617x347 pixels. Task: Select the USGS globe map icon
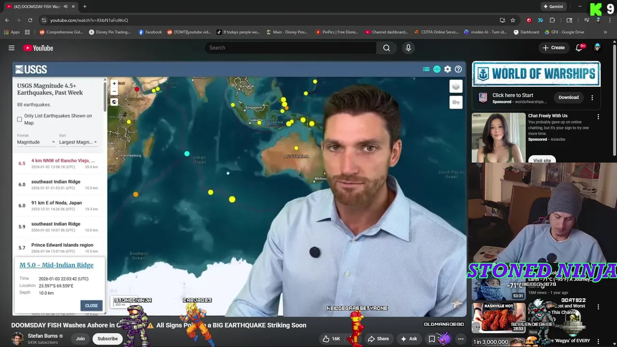tap(437, 69)
